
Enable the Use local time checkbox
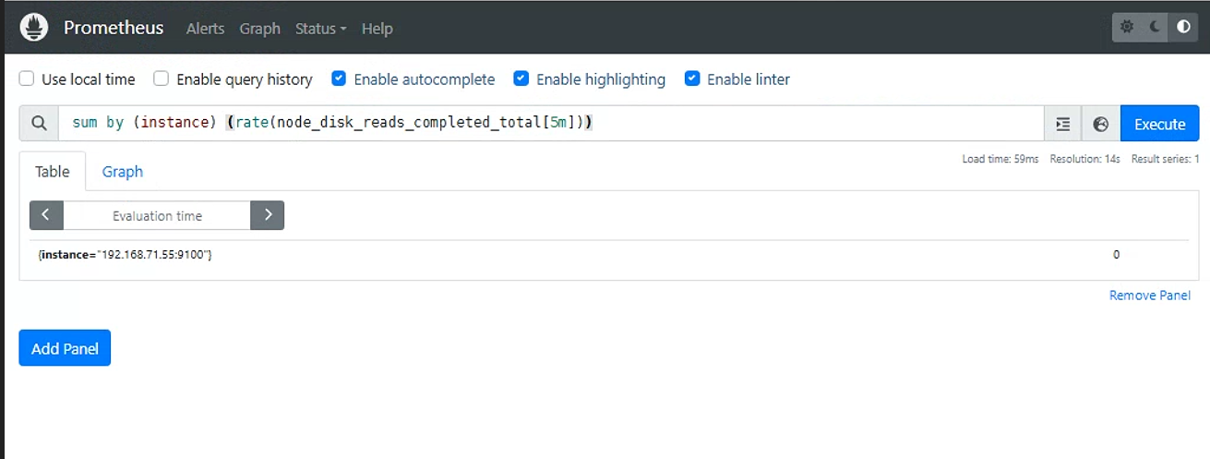27,79
